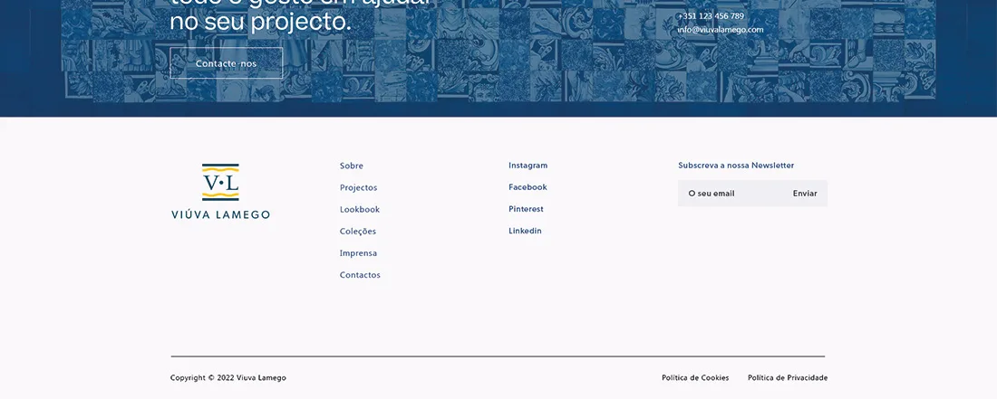Click phone number +351 123 456 789
Image resolution: width=997 pixels, height=399 pixels.
[711, 16]
